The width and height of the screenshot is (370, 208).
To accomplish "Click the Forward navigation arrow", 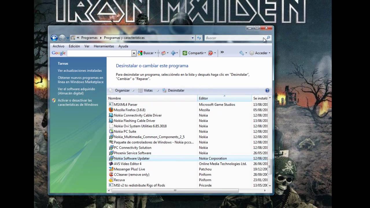I will [62, 38].
